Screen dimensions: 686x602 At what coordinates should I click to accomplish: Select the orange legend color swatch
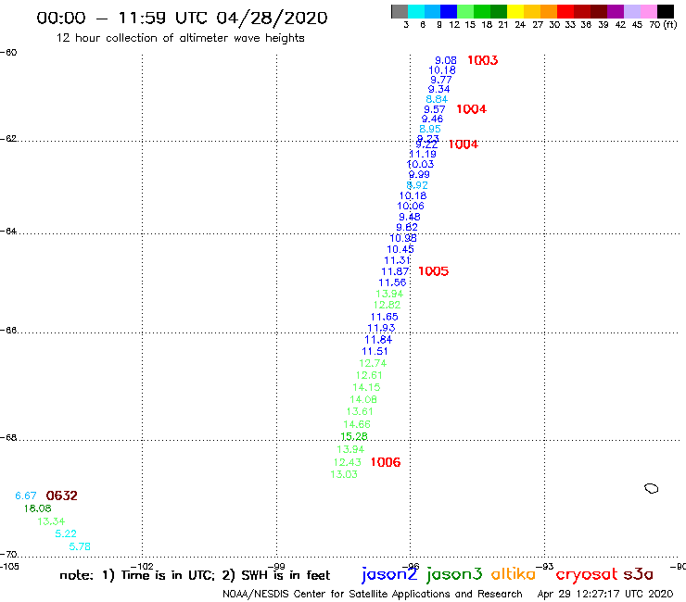549,11
